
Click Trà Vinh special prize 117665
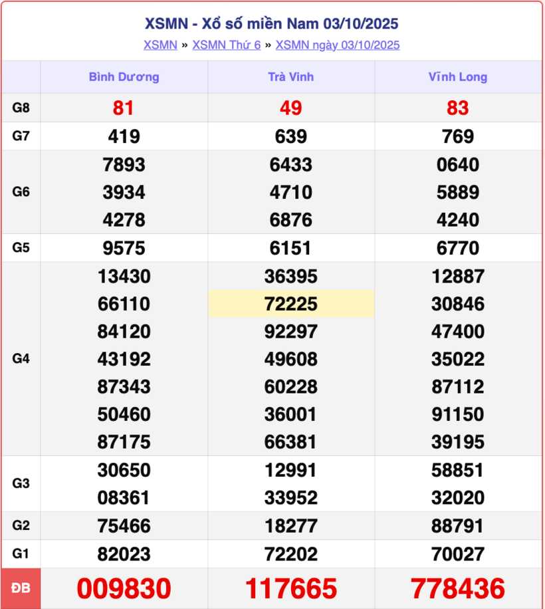[291, 588]
